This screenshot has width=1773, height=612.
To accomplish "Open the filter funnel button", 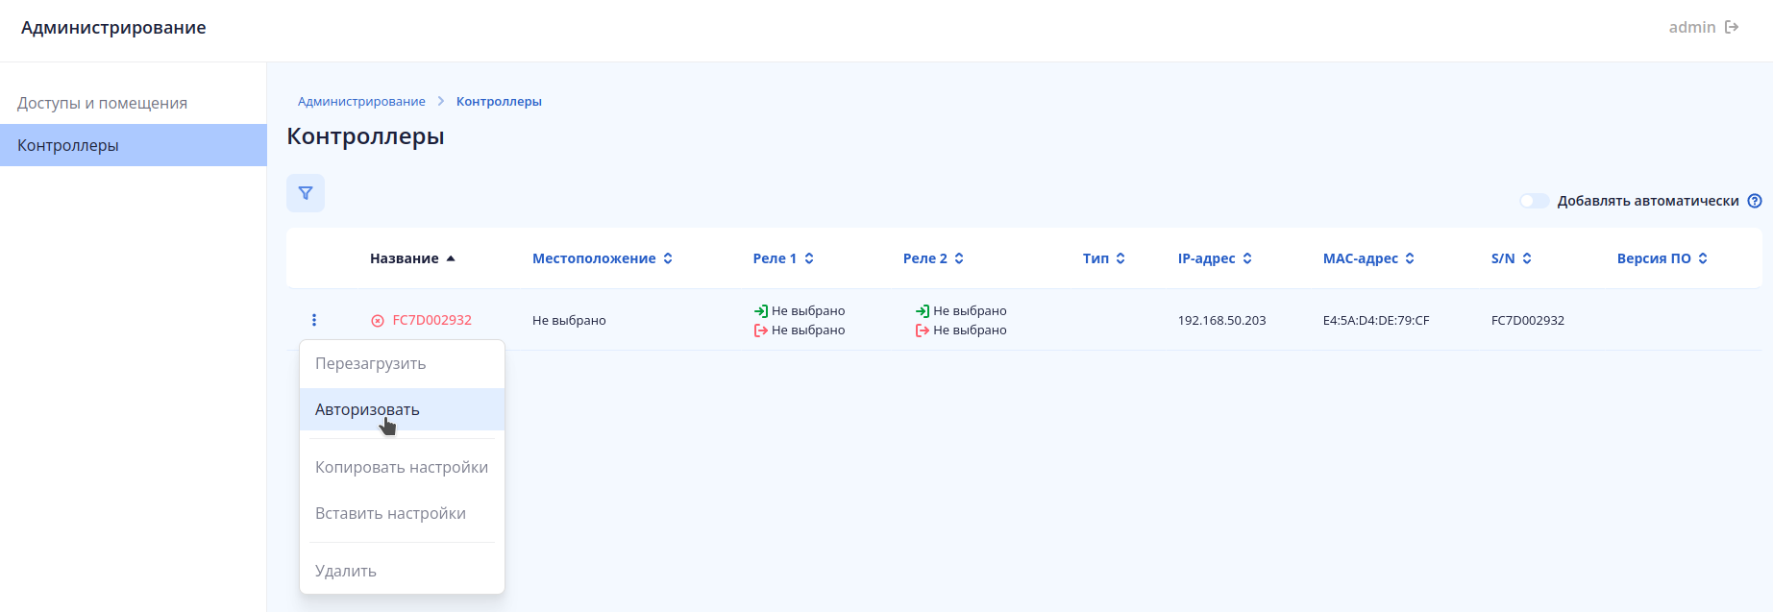I will 306,193.
